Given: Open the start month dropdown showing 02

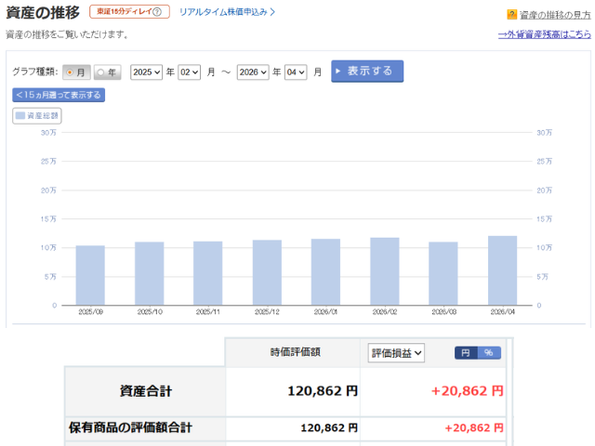Looking at the screenshot, I should tap(189, 72).
